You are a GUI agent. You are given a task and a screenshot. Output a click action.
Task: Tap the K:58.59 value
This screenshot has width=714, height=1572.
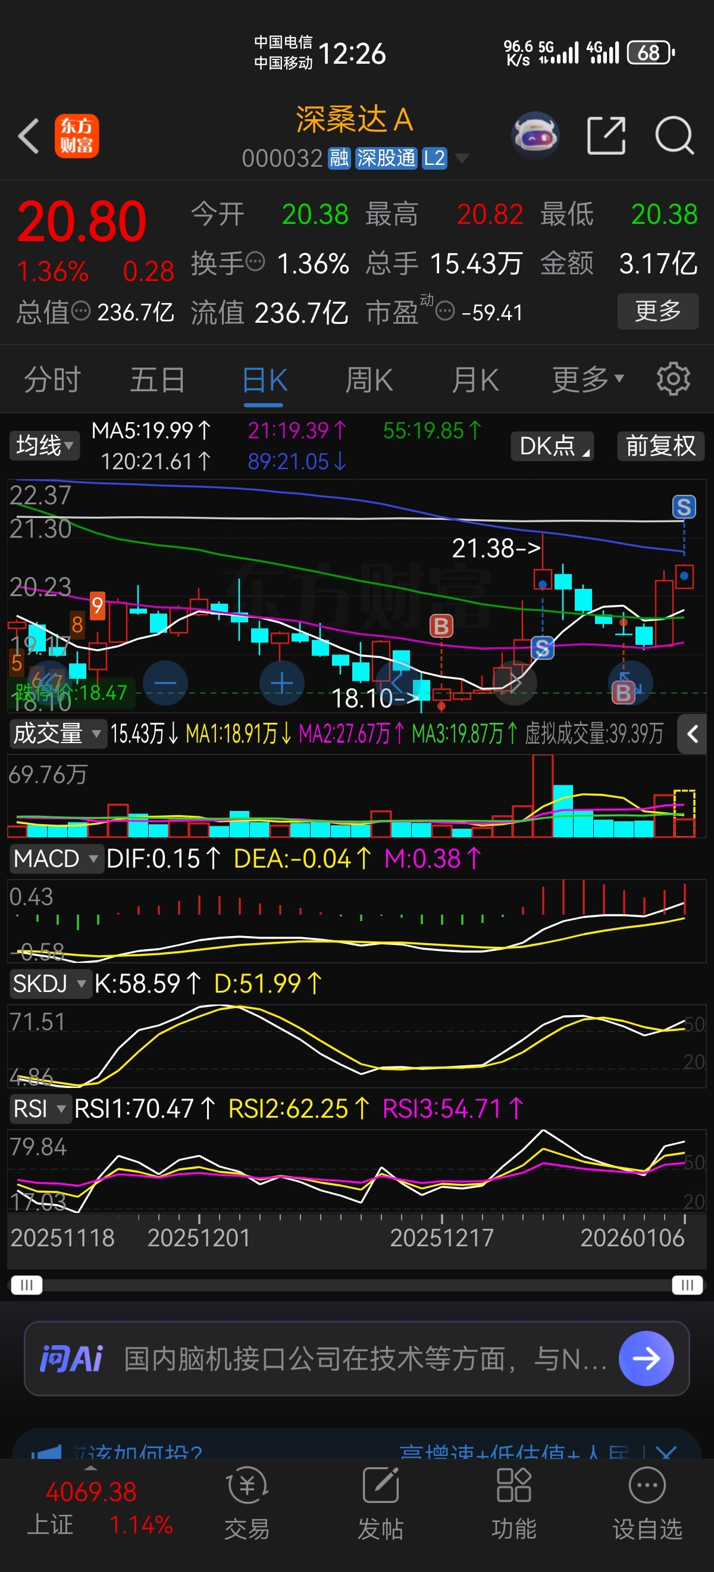click(148, 984)
